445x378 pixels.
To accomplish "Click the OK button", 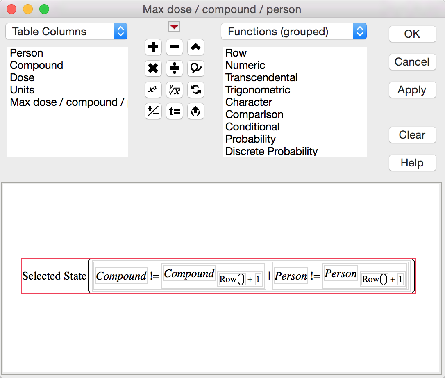I will pos(412,34).
